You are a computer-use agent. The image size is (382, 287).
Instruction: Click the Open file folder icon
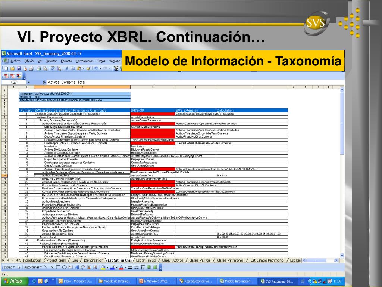pyautogui.click(x=12, y=68)
